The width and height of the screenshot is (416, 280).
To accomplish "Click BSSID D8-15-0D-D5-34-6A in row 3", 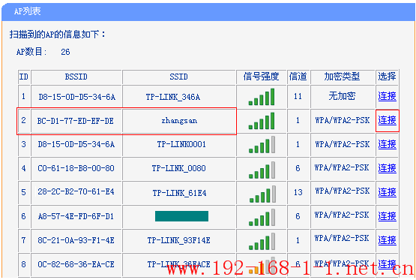I will (x=76, y=145).
